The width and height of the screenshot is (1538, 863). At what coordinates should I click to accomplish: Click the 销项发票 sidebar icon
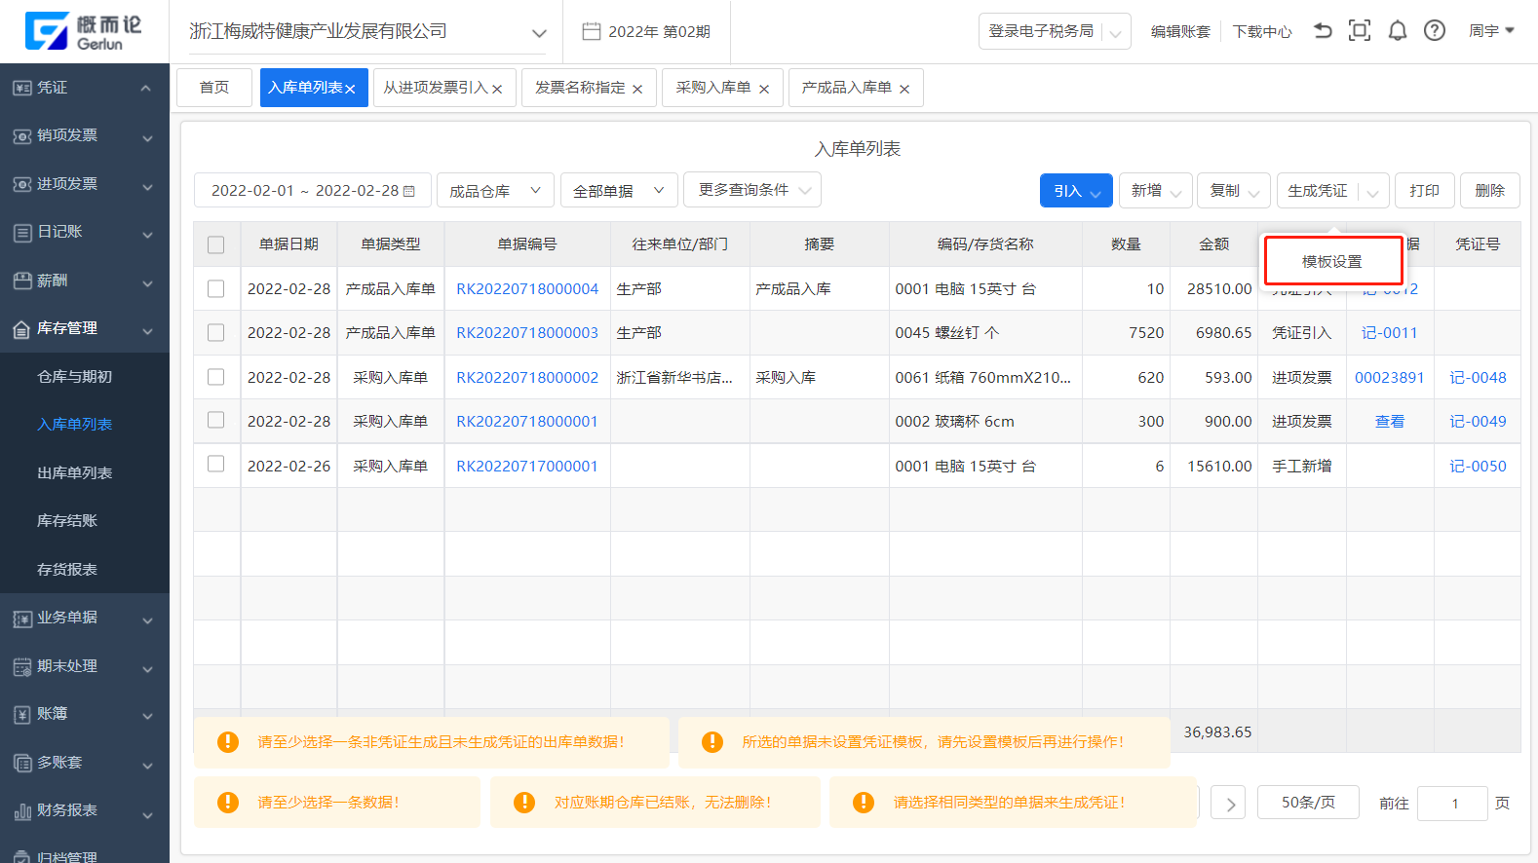coord(22,135)
